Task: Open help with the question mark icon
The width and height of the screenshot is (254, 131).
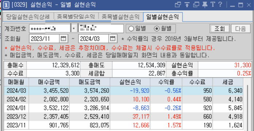Action: coord(220,5)
